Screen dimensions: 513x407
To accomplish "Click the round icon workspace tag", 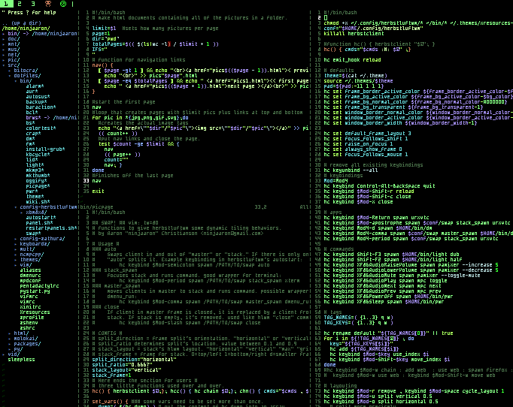I will tap(62, 4).
